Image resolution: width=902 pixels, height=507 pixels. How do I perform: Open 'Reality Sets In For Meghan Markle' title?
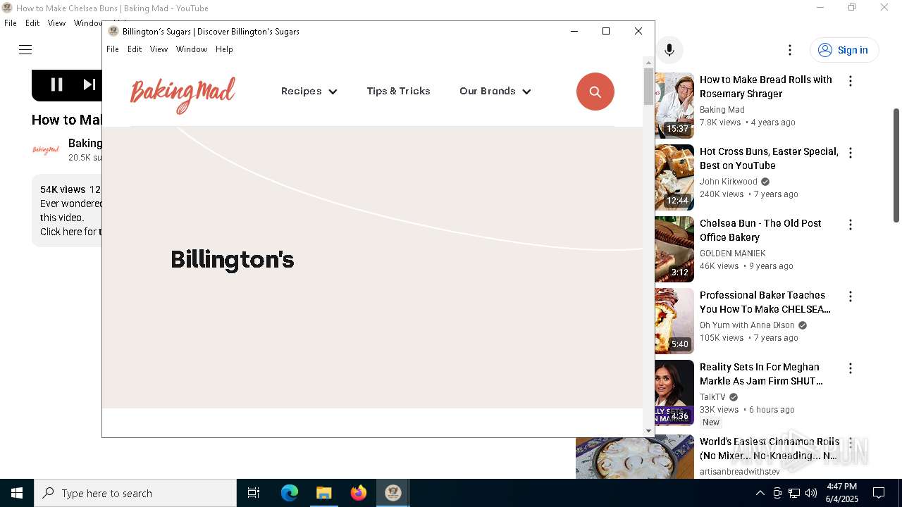coord(761,374)
